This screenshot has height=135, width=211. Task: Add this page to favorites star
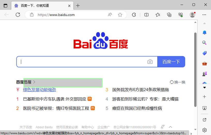(120, 15)
